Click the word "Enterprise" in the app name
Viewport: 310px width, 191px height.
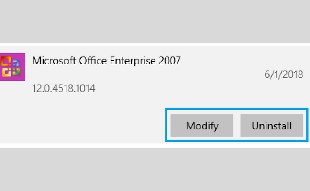[x=133, y=61]
